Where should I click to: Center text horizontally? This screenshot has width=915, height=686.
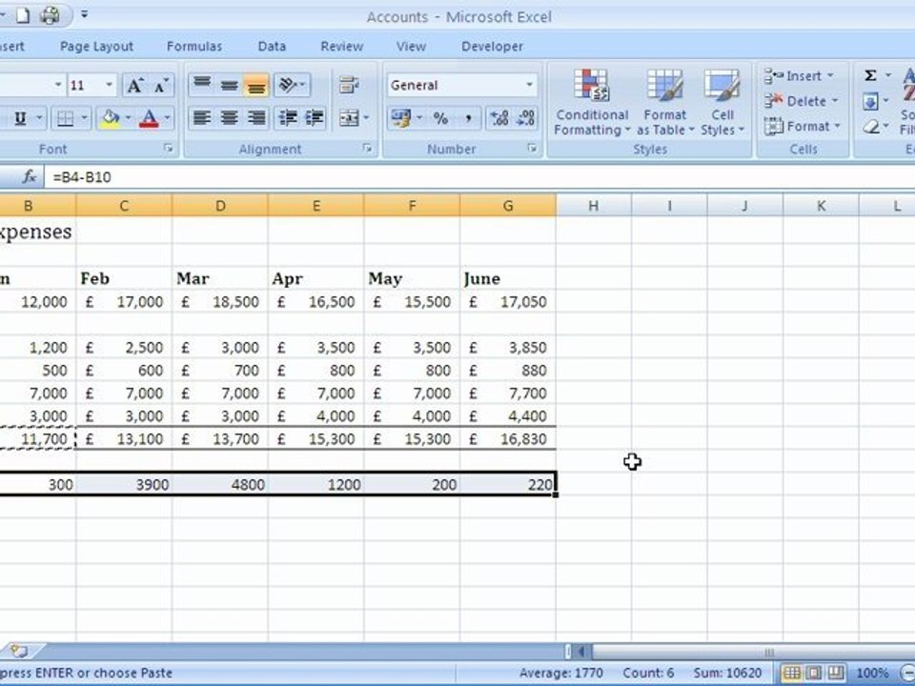229,118
